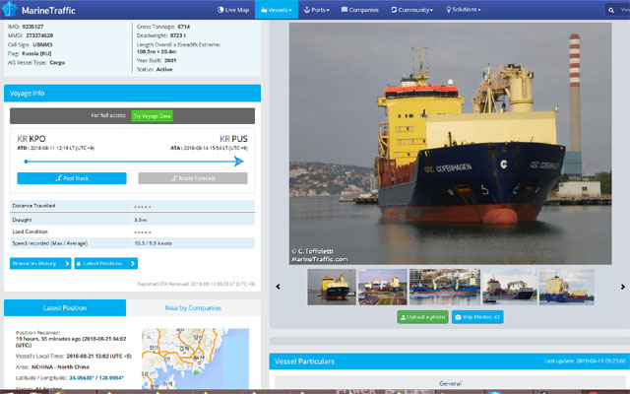Click the MarineTraffic logo
Screen dimensions: 630x394
point(41,10)
